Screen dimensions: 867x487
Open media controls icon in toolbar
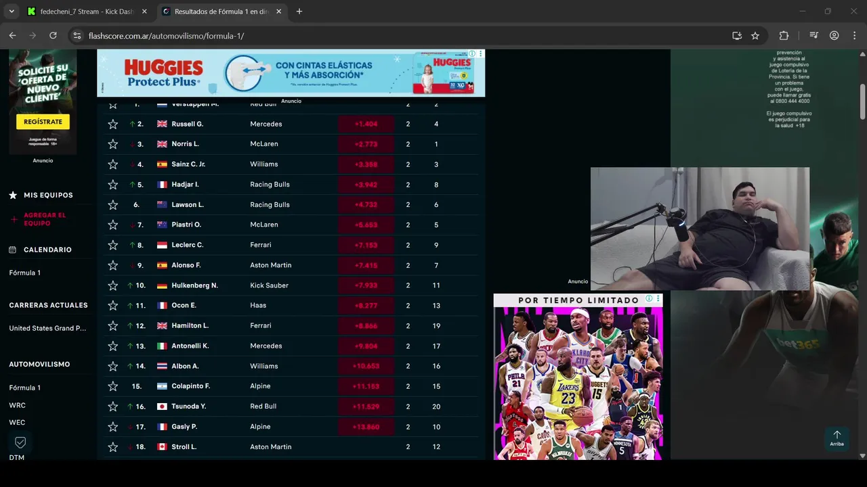click(x=814, y=36)
